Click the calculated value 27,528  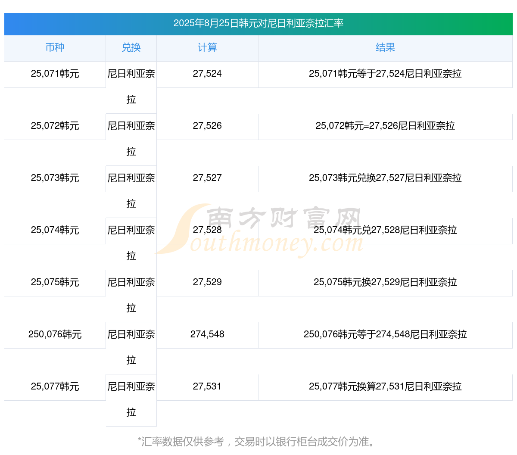[x=207, y=230]
